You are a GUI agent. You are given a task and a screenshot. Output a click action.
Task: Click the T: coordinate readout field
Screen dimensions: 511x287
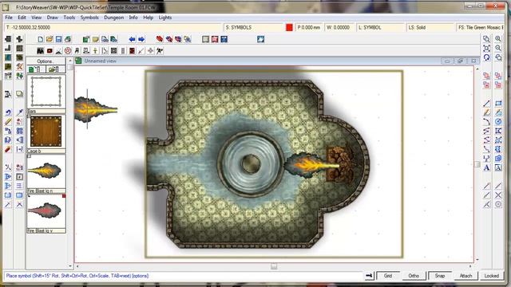pyautogui.click(x=113, y=28)
